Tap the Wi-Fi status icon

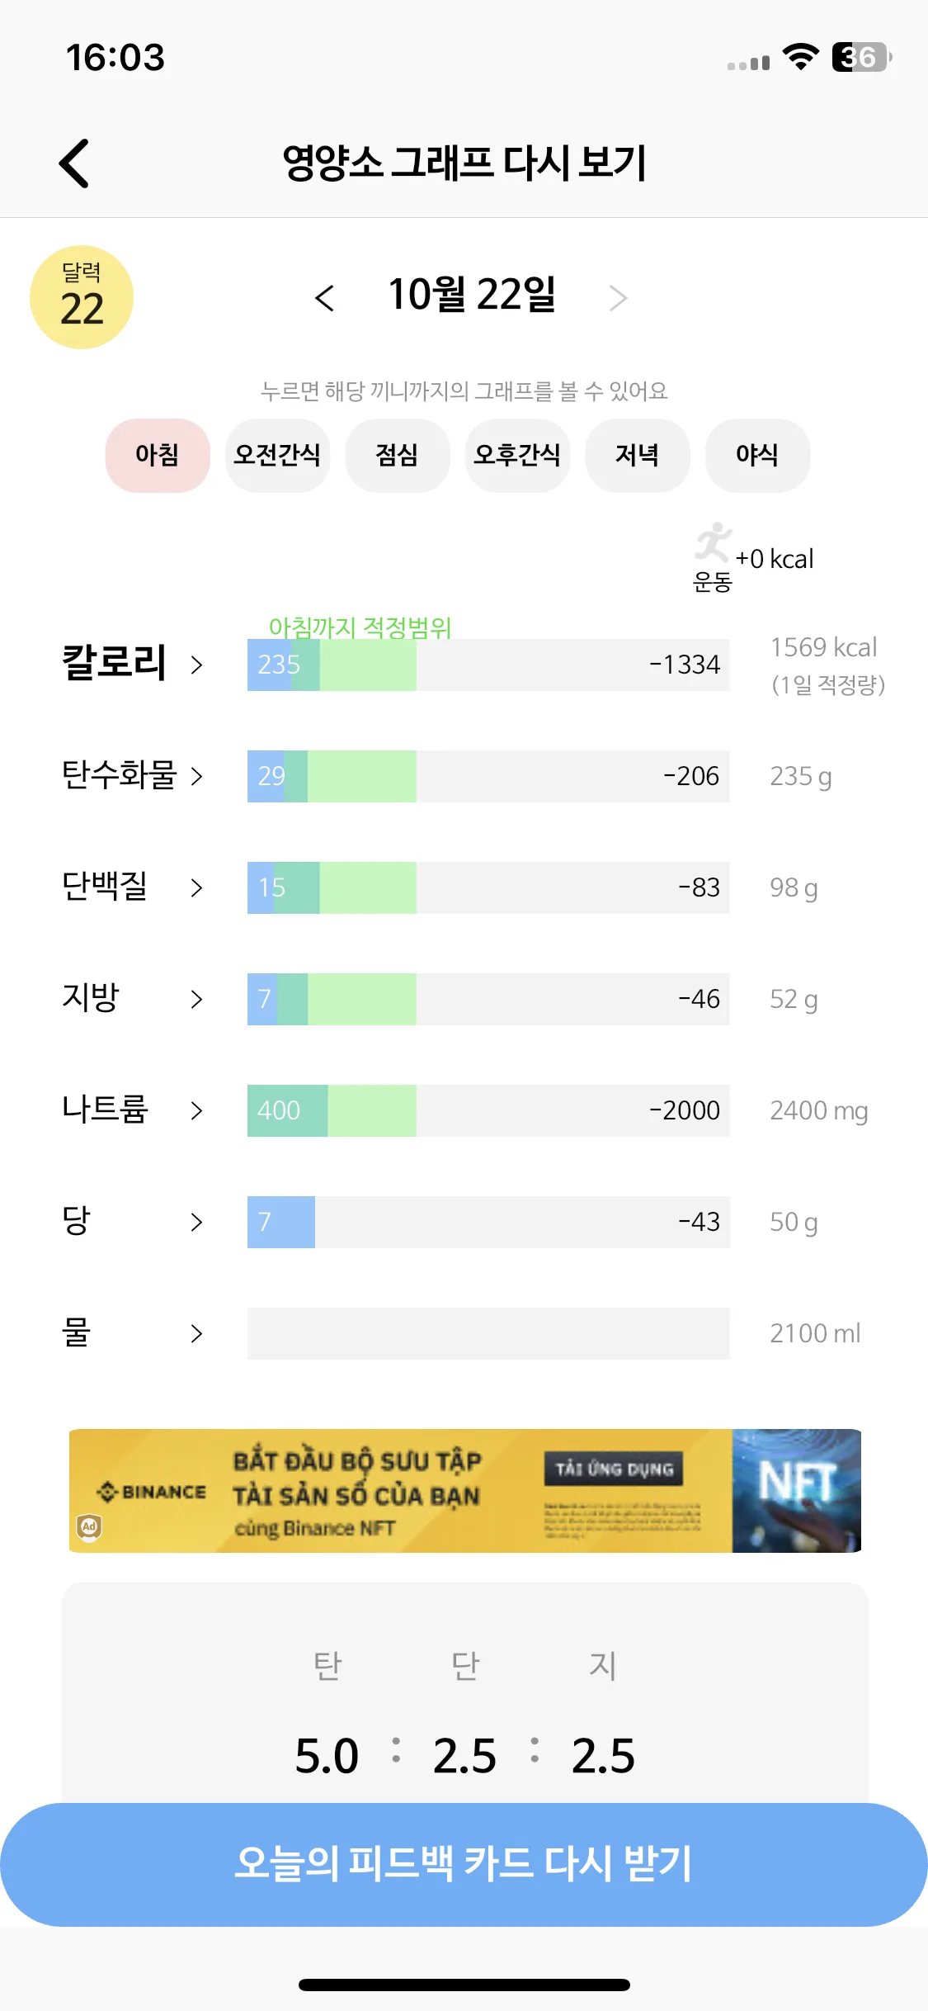(x=800, y=57)
